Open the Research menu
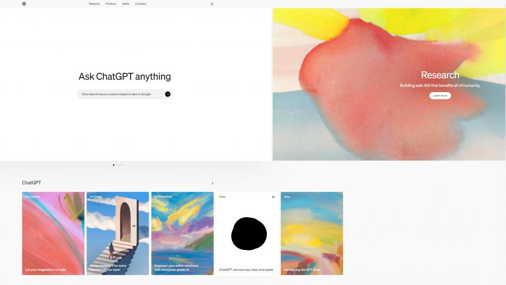The height and width of the screenshot is (285, 506). (94, 4)
